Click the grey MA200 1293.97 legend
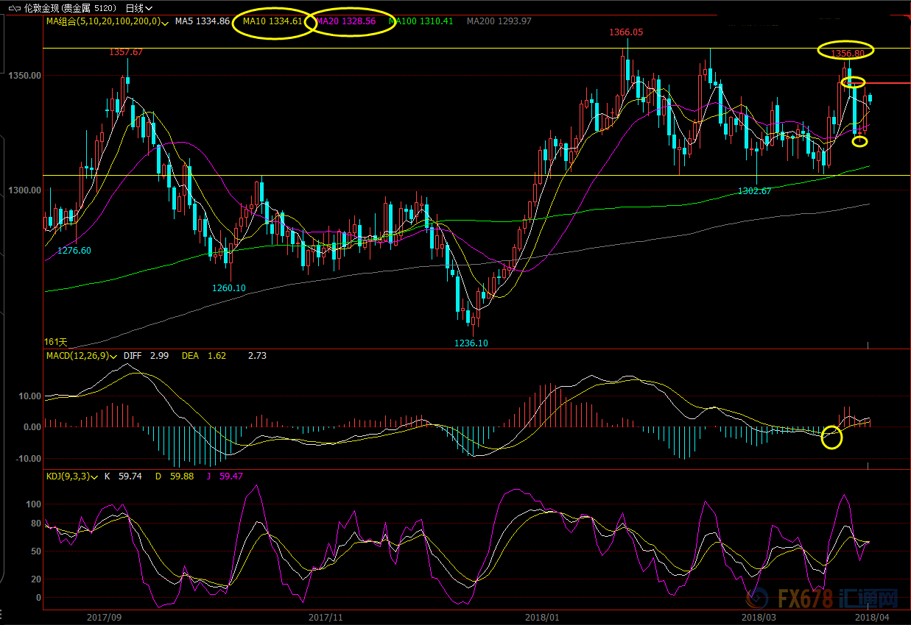 click(499, 21)
